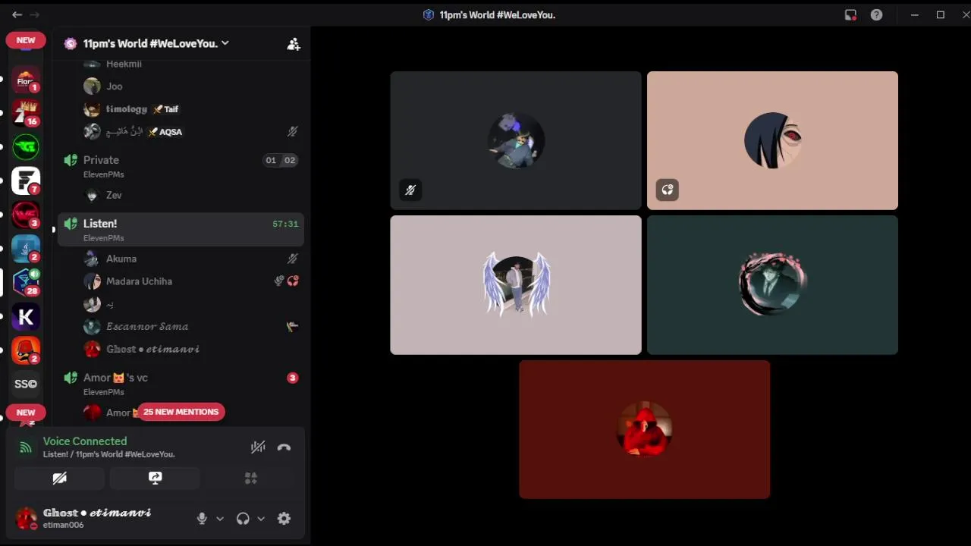Click the 25 NEW MENTIONS pill
Image resolution: width=971 pixels, height=546 pixels.
tap(181, 412)
